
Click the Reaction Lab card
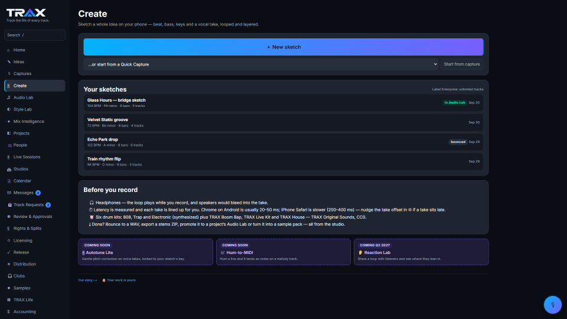pyautogui.click(x=421, y=252)
